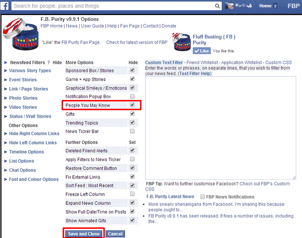This screenshot has height=238, width=302.
Task: Expand Newsfeed Filters section arrow
Action: point(6,63)
